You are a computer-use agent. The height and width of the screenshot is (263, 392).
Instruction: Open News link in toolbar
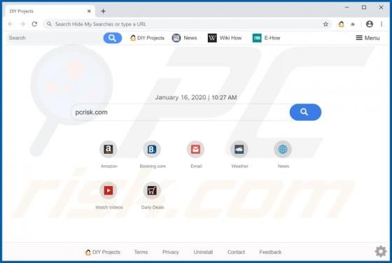[x=185, y=38]
